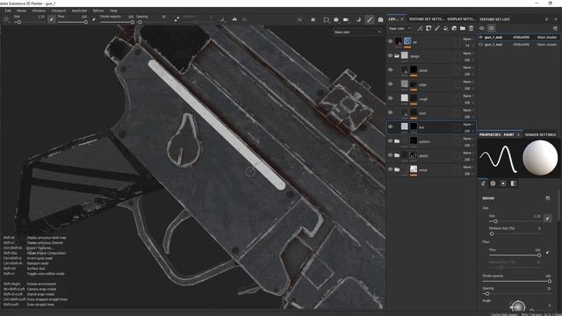Screen dimensions: 562x316
Task: Click the add effect wand icon in Layers
Action: [x=420, y=28]
